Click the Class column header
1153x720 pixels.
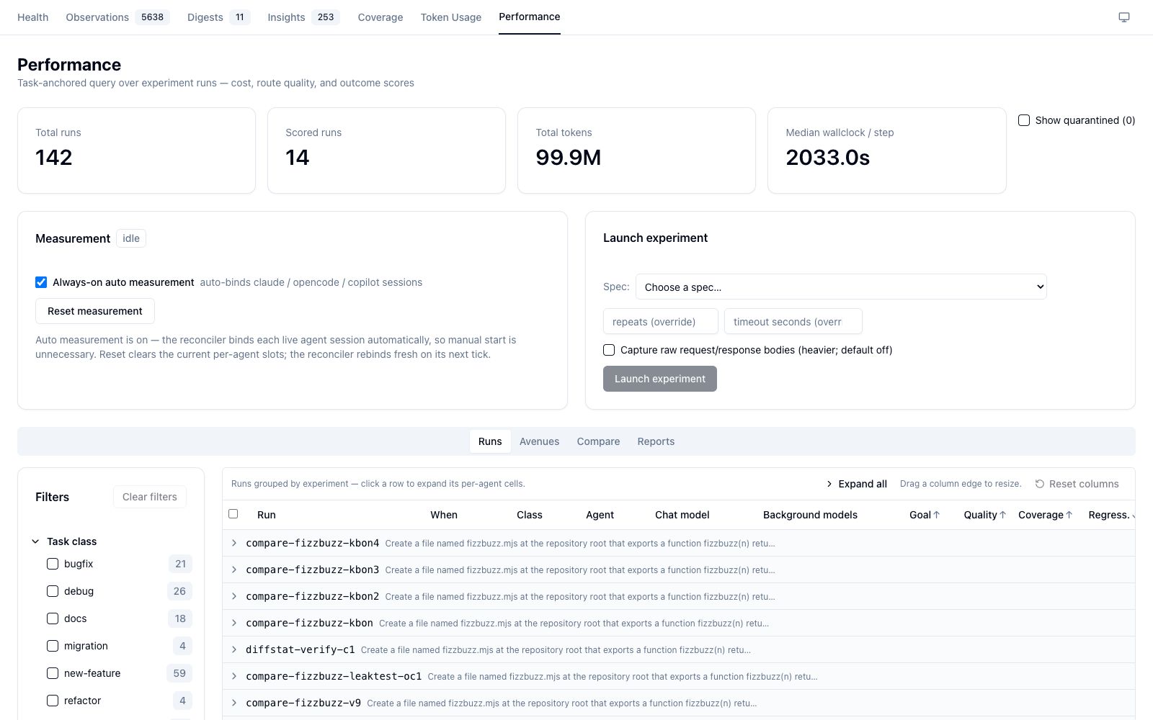coord(530,515)
